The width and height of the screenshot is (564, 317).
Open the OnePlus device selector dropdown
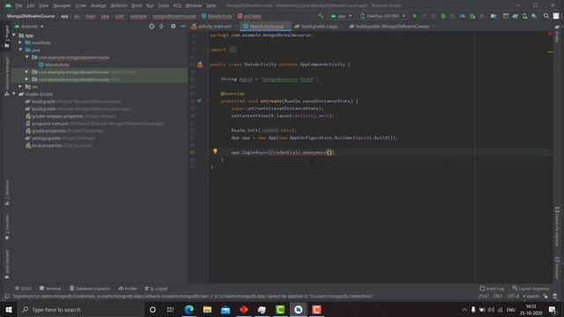point(382,16)
